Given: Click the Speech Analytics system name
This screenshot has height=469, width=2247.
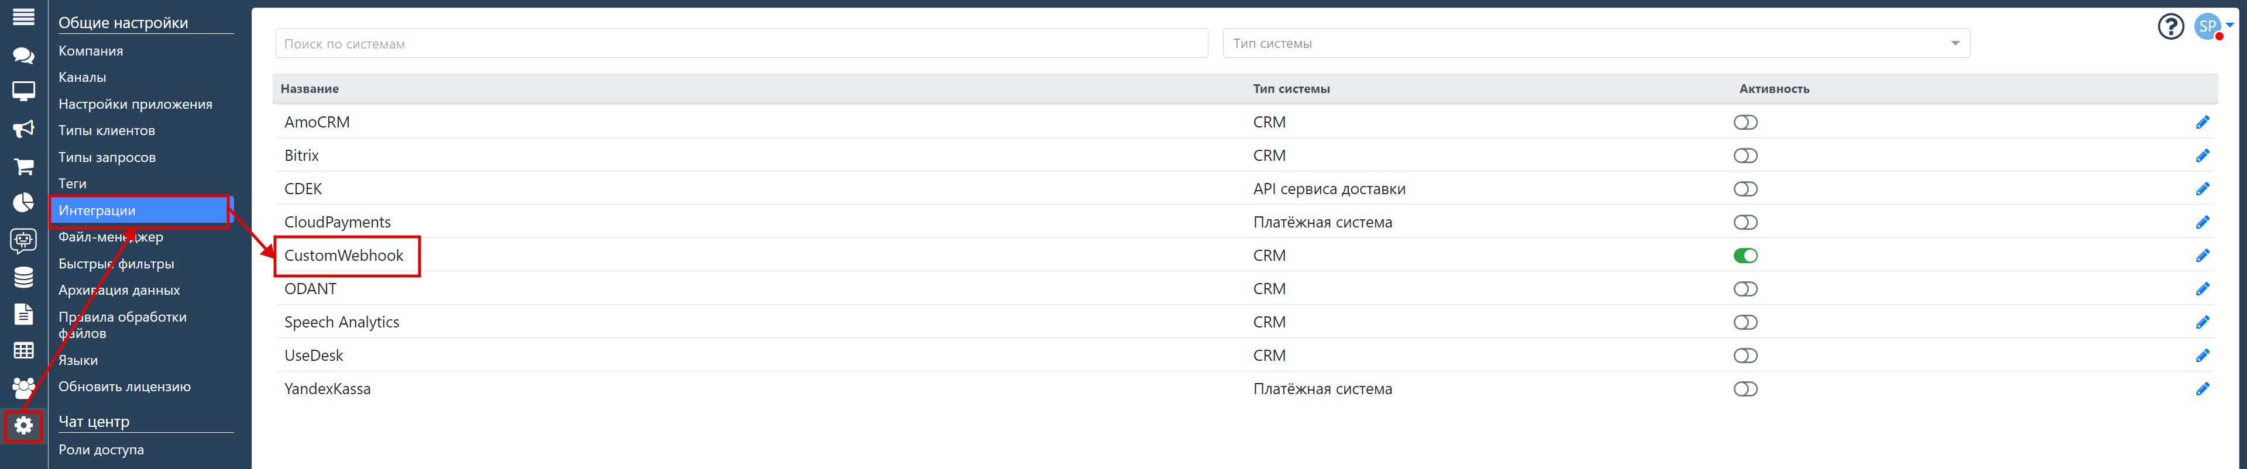Looking at the screenshot, I should tap(342, 323).
